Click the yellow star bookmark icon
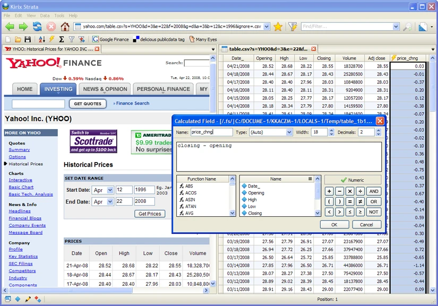 click(x=278, y=27)
